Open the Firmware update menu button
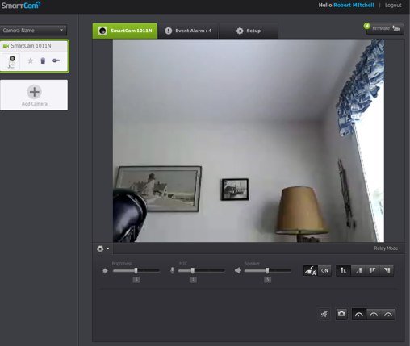The image size is (410, 346). [385, 28]
